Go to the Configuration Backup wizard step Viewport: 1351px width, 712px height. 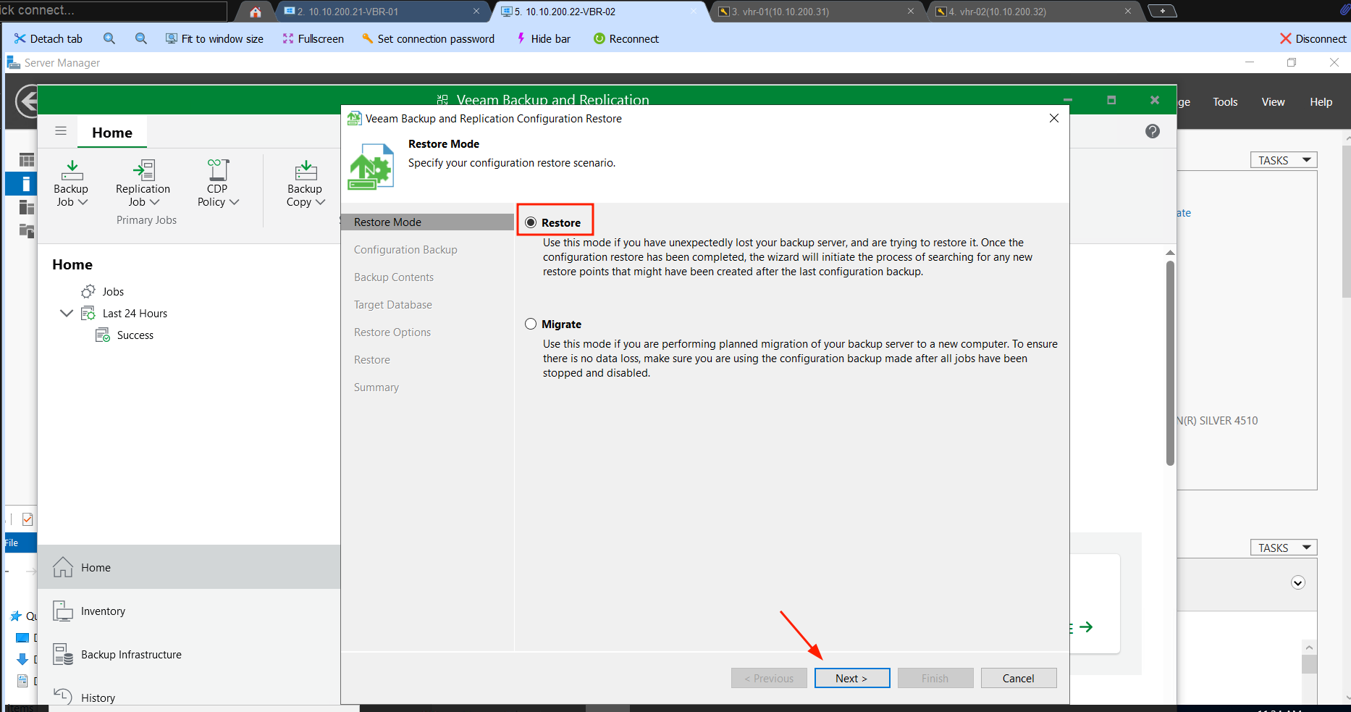pyautogui.click(x=405, y=249)
